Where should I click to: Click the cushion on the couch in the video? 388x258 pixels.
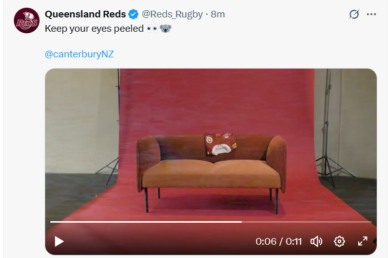coord(220,146)
